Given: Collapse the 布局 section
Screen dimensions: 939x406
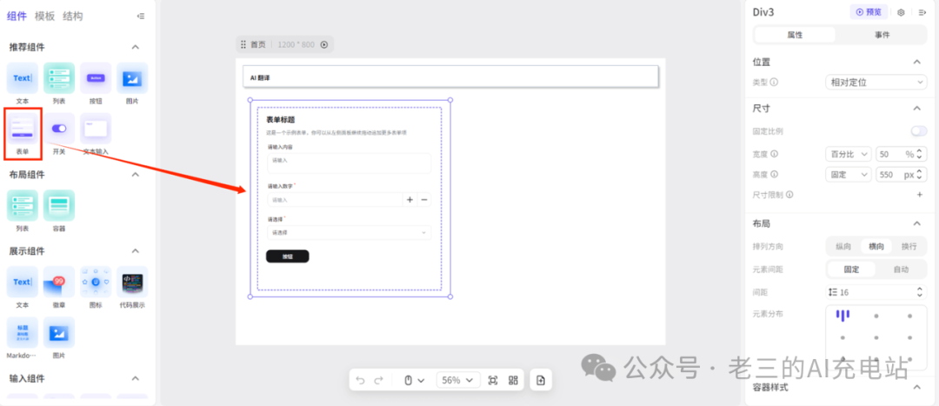Looking at the screenshot, I should coord(916,223).
